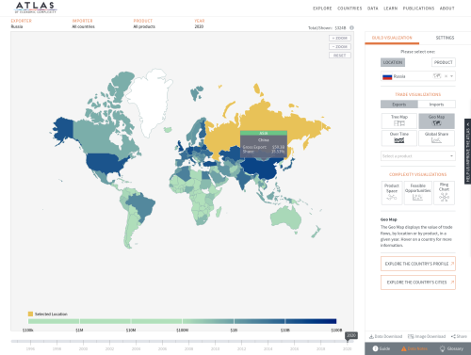This screenshot has height=355, width=471.
Task: Click the lightest $100k–$1M legend segment
Action: [x=54, y=321]
